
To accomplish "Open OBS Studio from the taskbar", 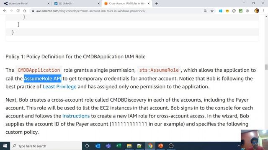I will pyautogui.click(x=171, y=146).
